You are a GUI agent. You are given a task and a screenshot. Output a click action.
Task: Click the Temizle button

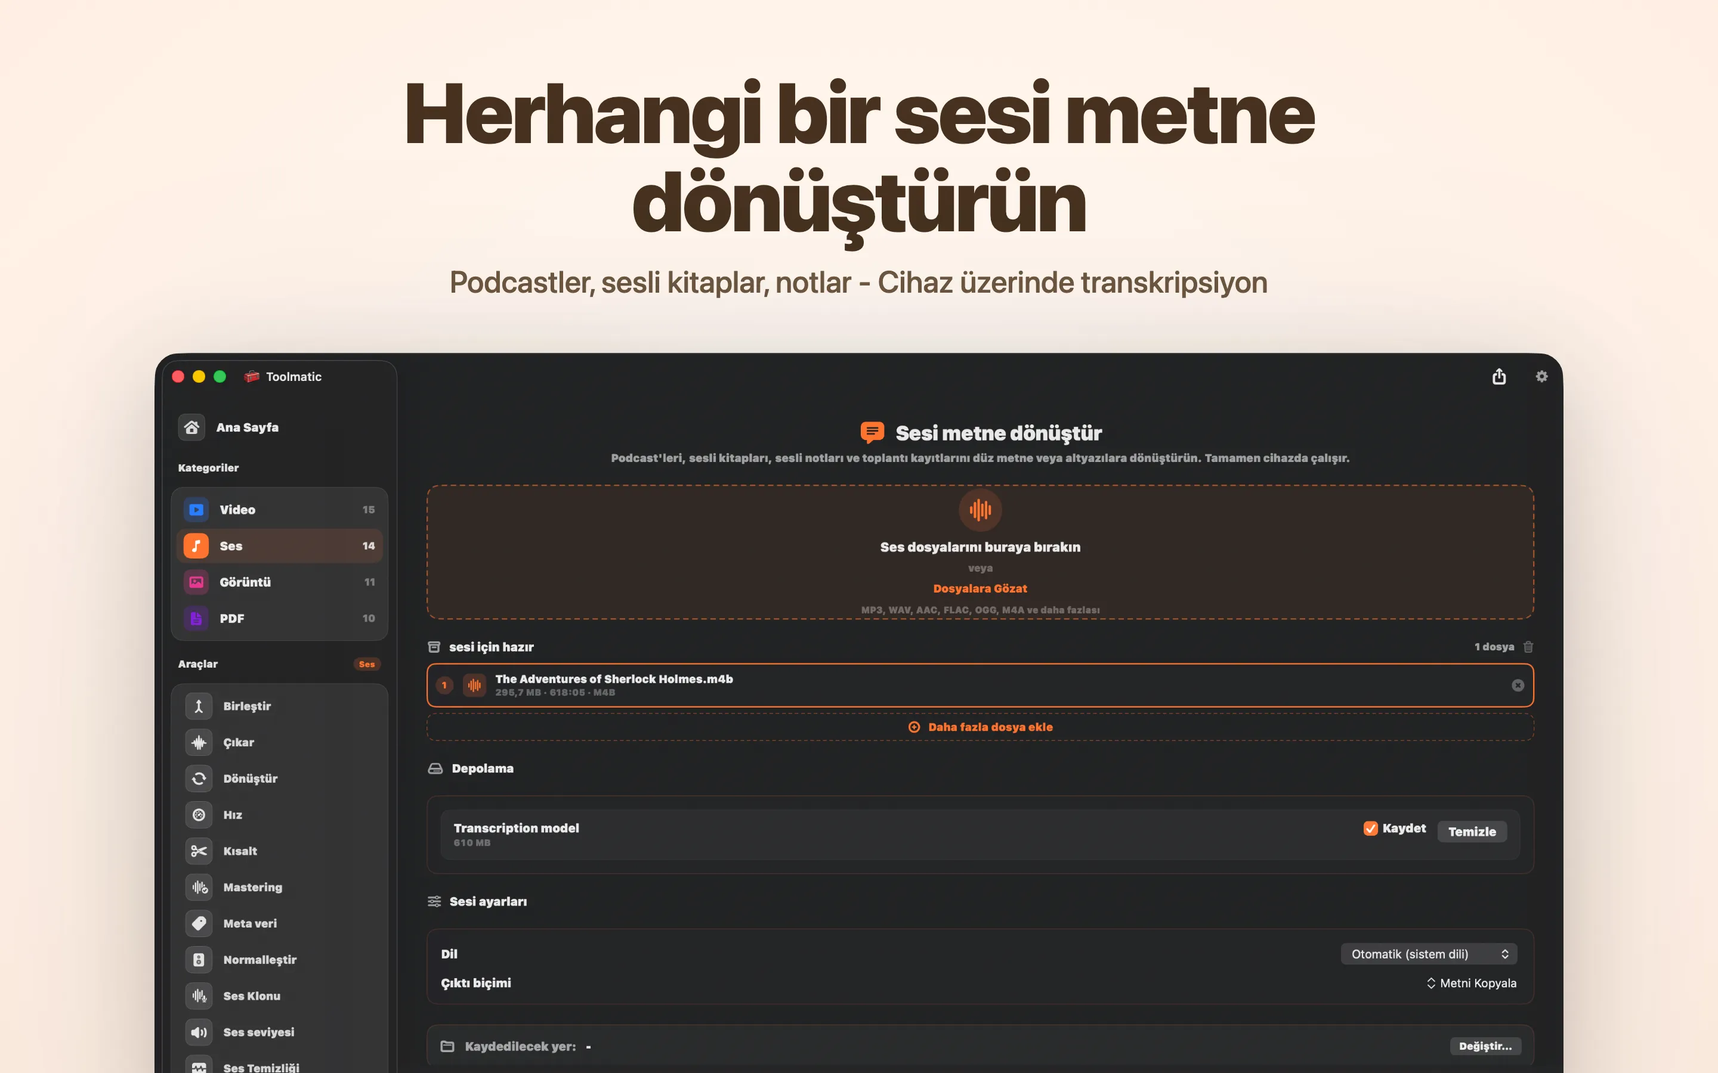coord(1472,832)
